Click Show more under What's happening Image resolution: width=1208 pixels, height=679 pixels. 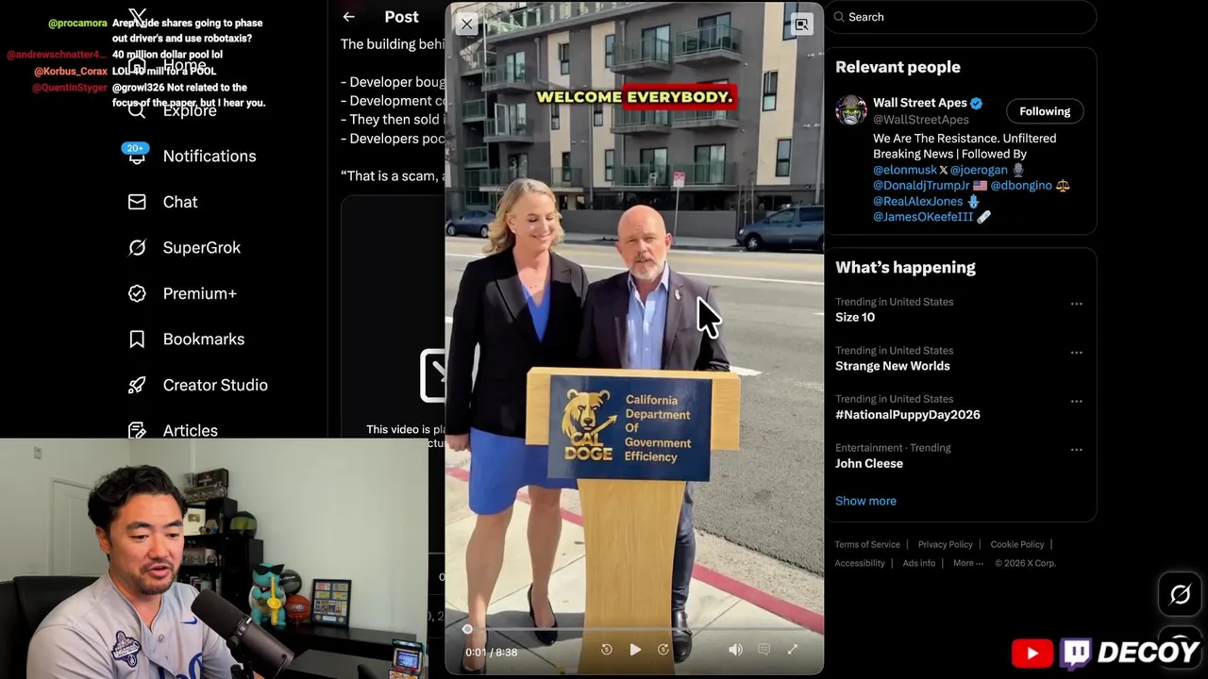pos(865,501)
